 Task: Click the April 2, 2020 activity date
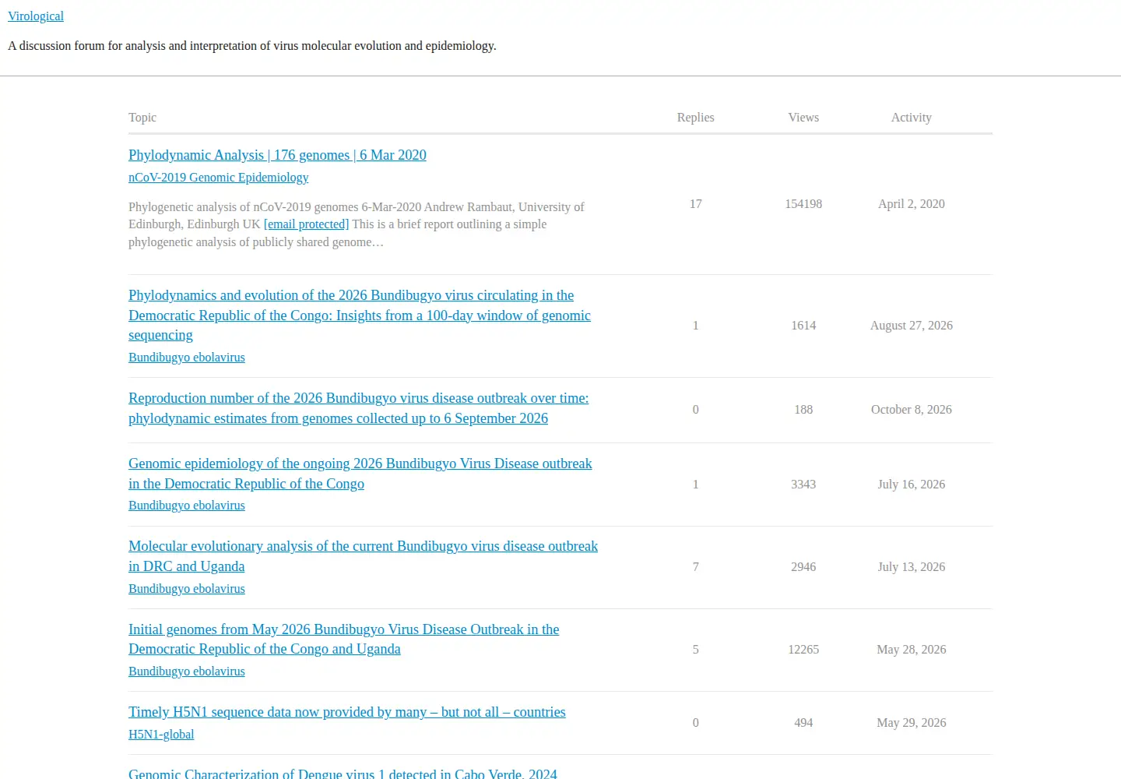click(912, 204)
